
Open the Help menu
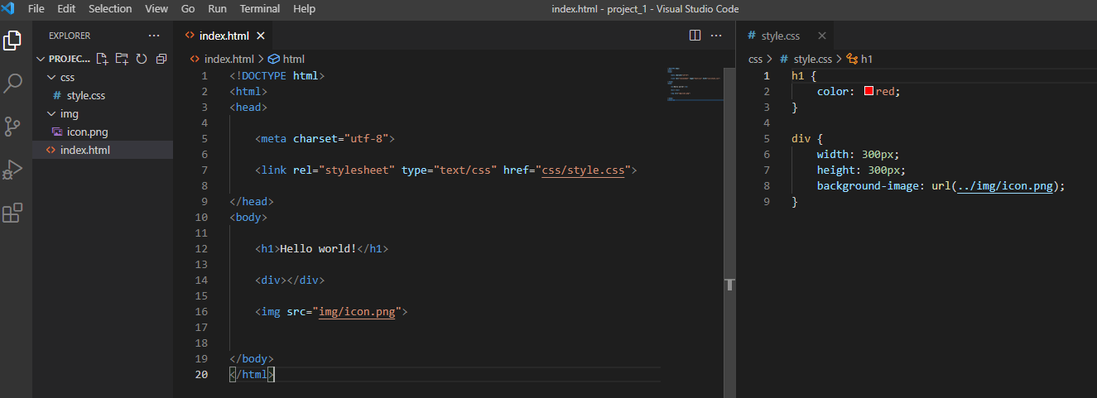point(304,8)
